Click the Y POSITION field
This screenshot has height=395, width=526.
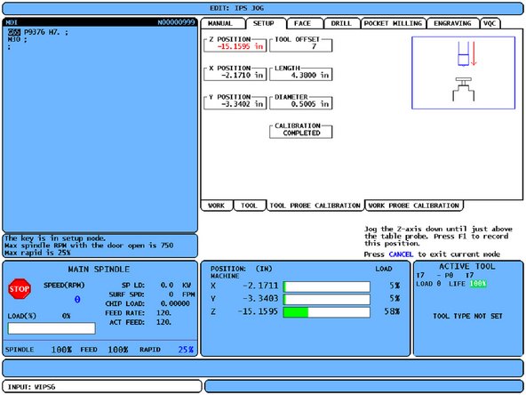pyautogui.click(x=235, y=101)
